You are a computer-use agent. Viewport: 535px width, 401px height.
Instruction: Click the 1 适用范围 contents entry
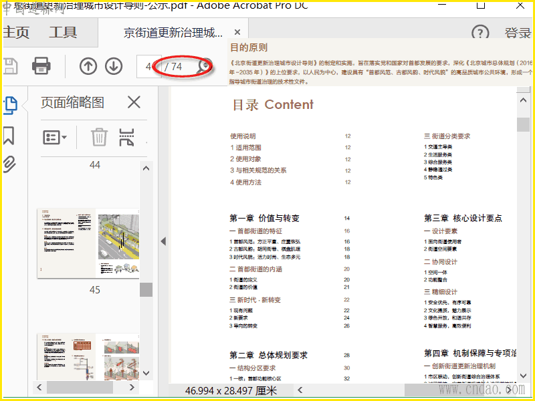tap(245, 148)
